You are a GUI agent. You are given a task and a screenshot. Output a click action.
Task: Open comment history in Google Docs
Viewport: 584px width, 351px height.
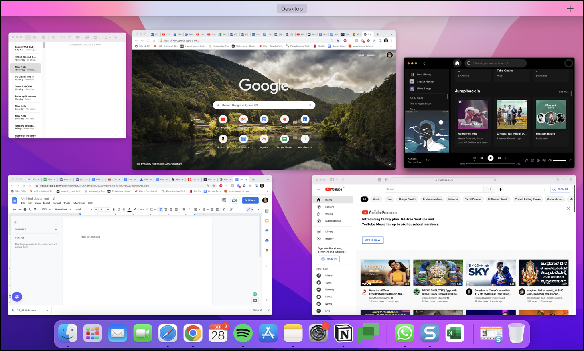coord(224,200)
